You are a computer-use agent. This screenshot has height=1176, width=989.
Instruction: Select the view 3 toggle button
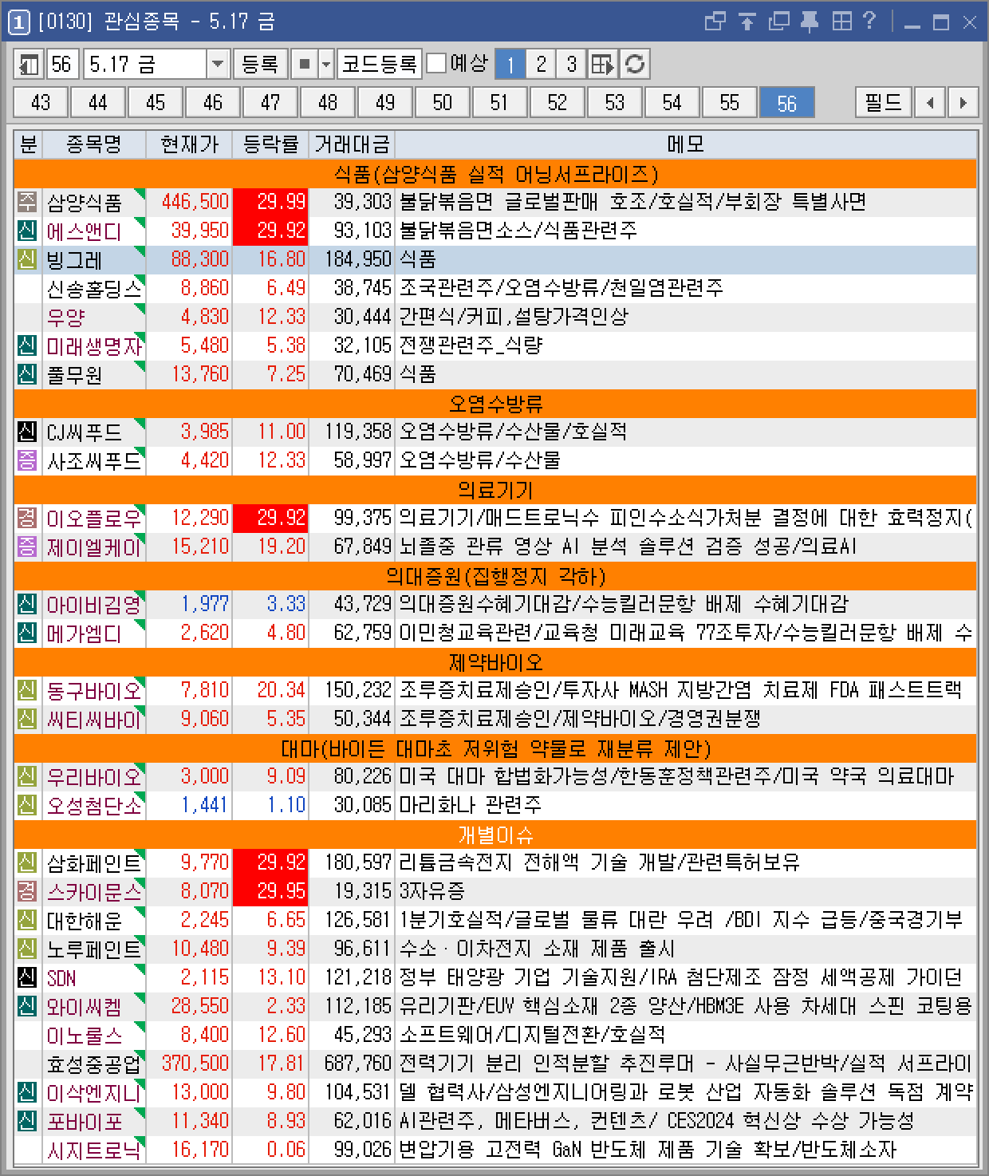click(571, 64)
